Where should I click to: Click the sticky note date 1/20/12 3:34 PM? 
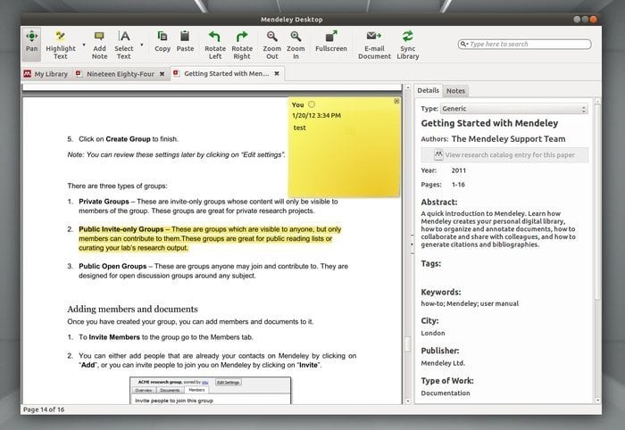tap(316, 115)
